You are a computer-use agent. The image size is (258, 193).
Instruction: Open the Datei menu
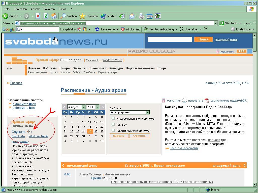coord(7,9)
